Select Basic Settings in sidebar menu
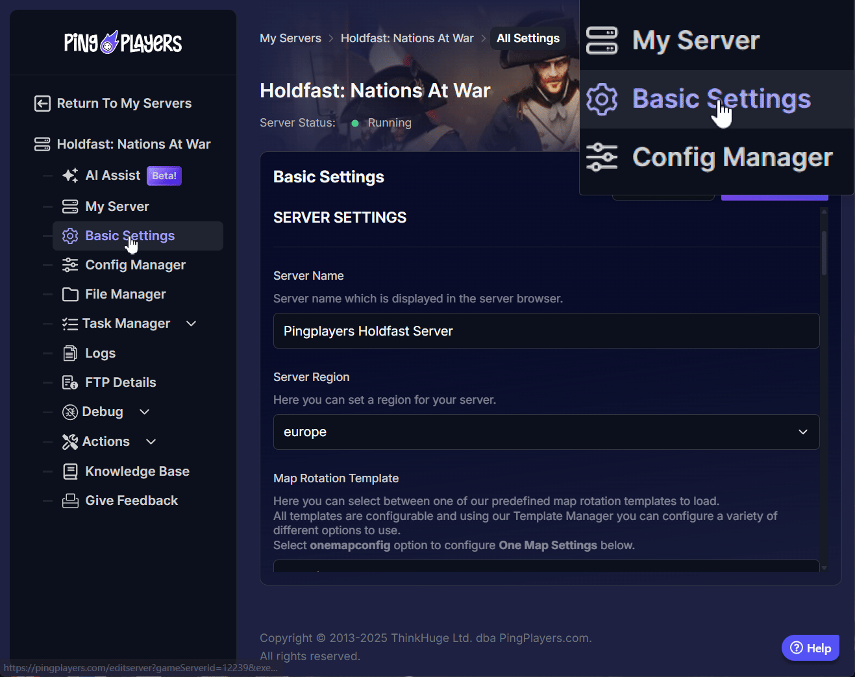 pos(138,236)
